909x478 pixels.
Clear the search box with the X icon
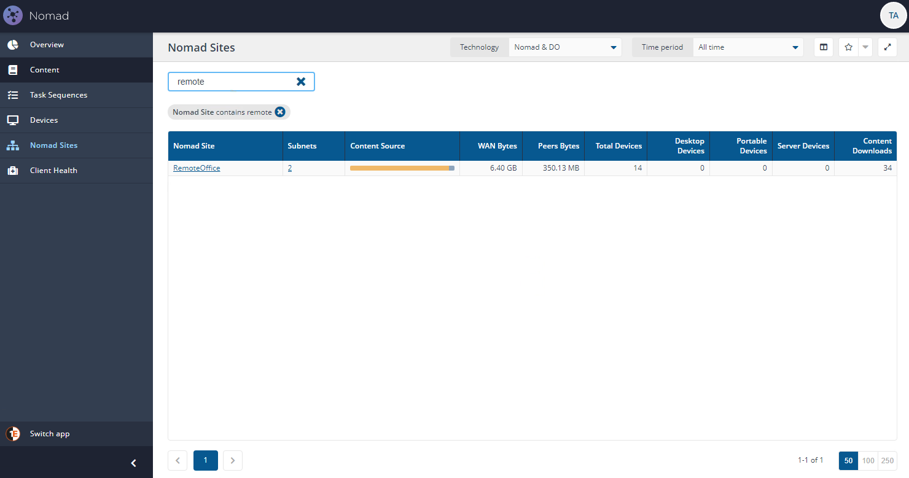coord(301,82)
